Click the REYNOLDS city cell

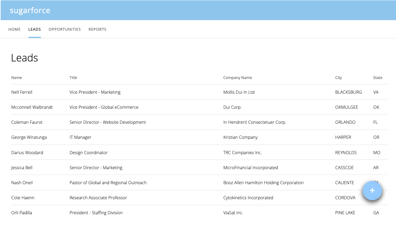coord(346,153)
